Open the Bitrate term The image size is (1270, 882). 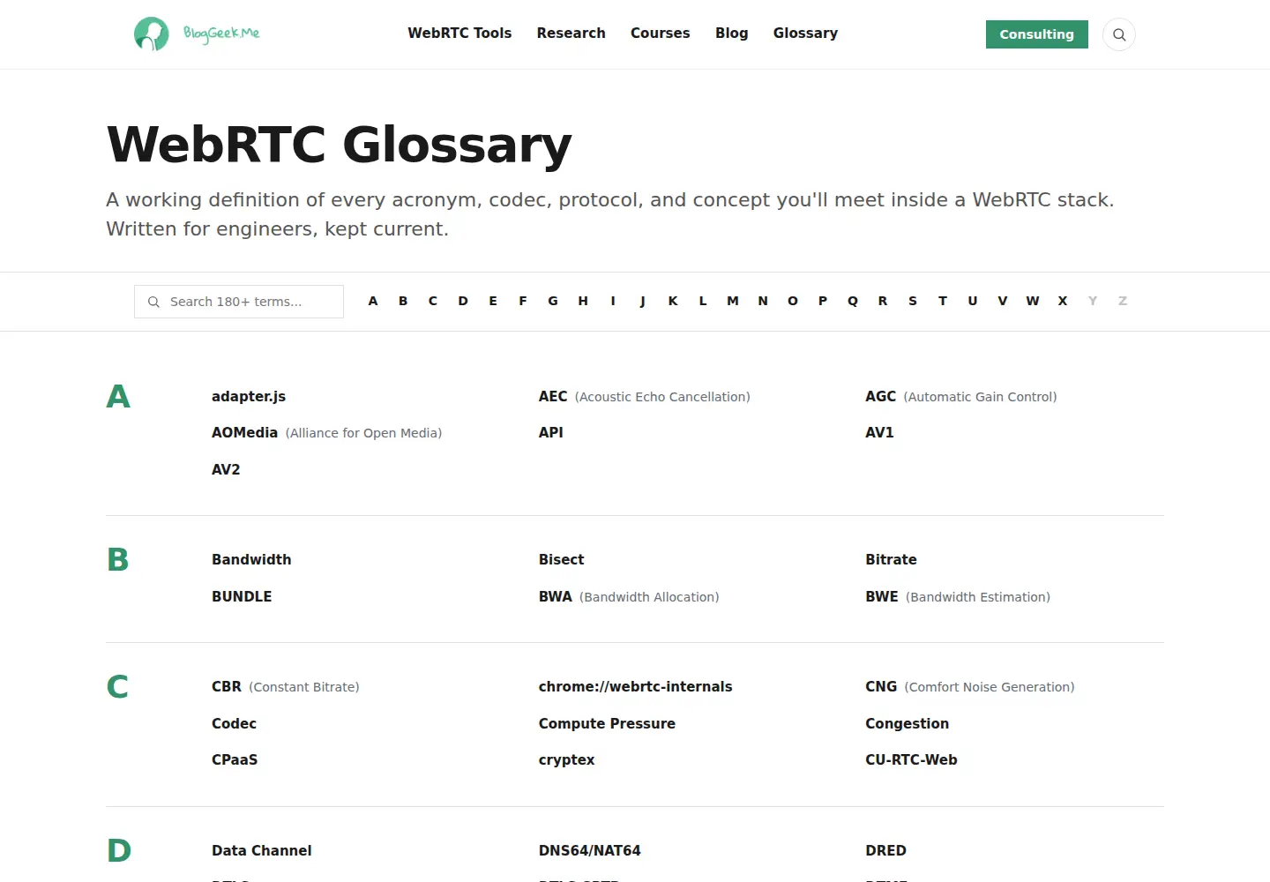[x=892, y=560]
